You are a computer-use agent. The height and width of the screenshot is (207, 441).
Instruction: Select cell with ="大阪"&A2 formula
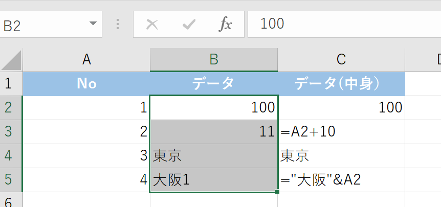pos(341,180)
